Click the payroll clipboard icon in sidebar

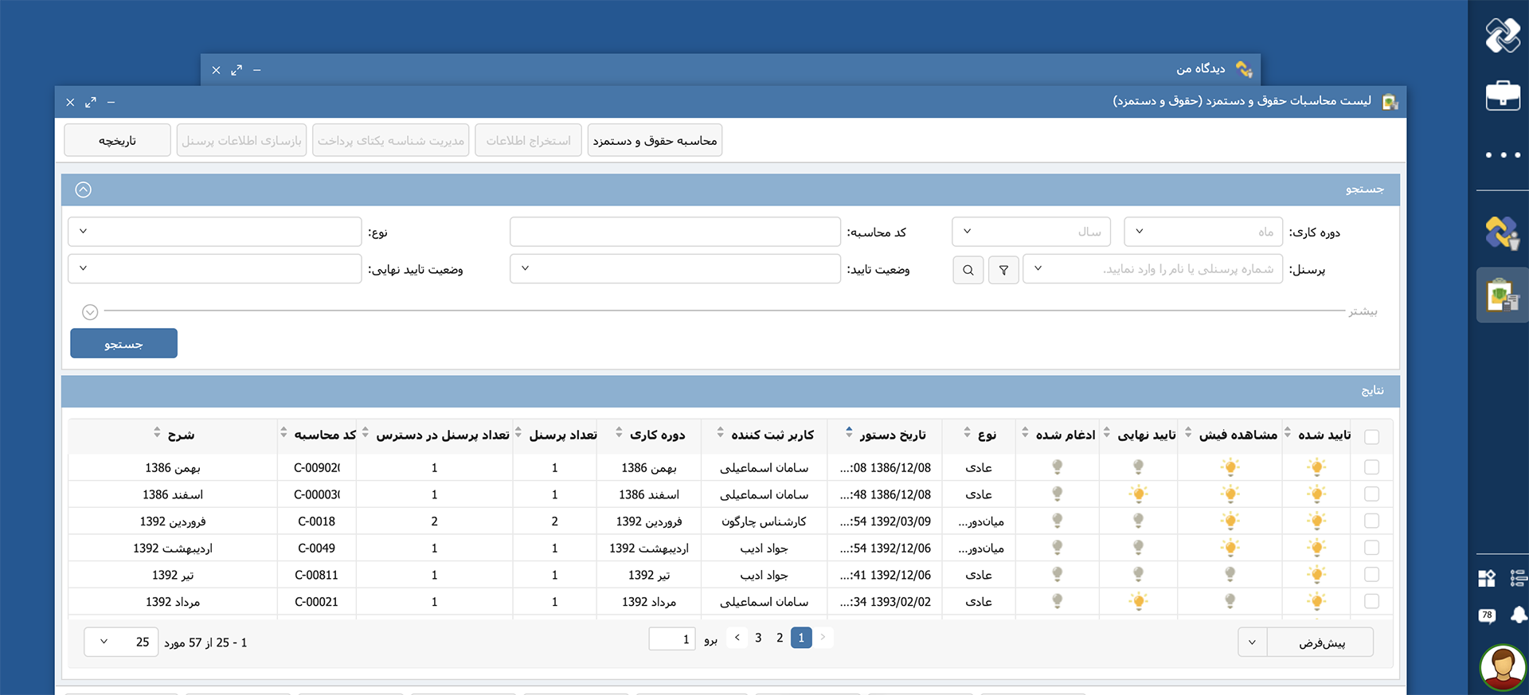point(1502,295)
